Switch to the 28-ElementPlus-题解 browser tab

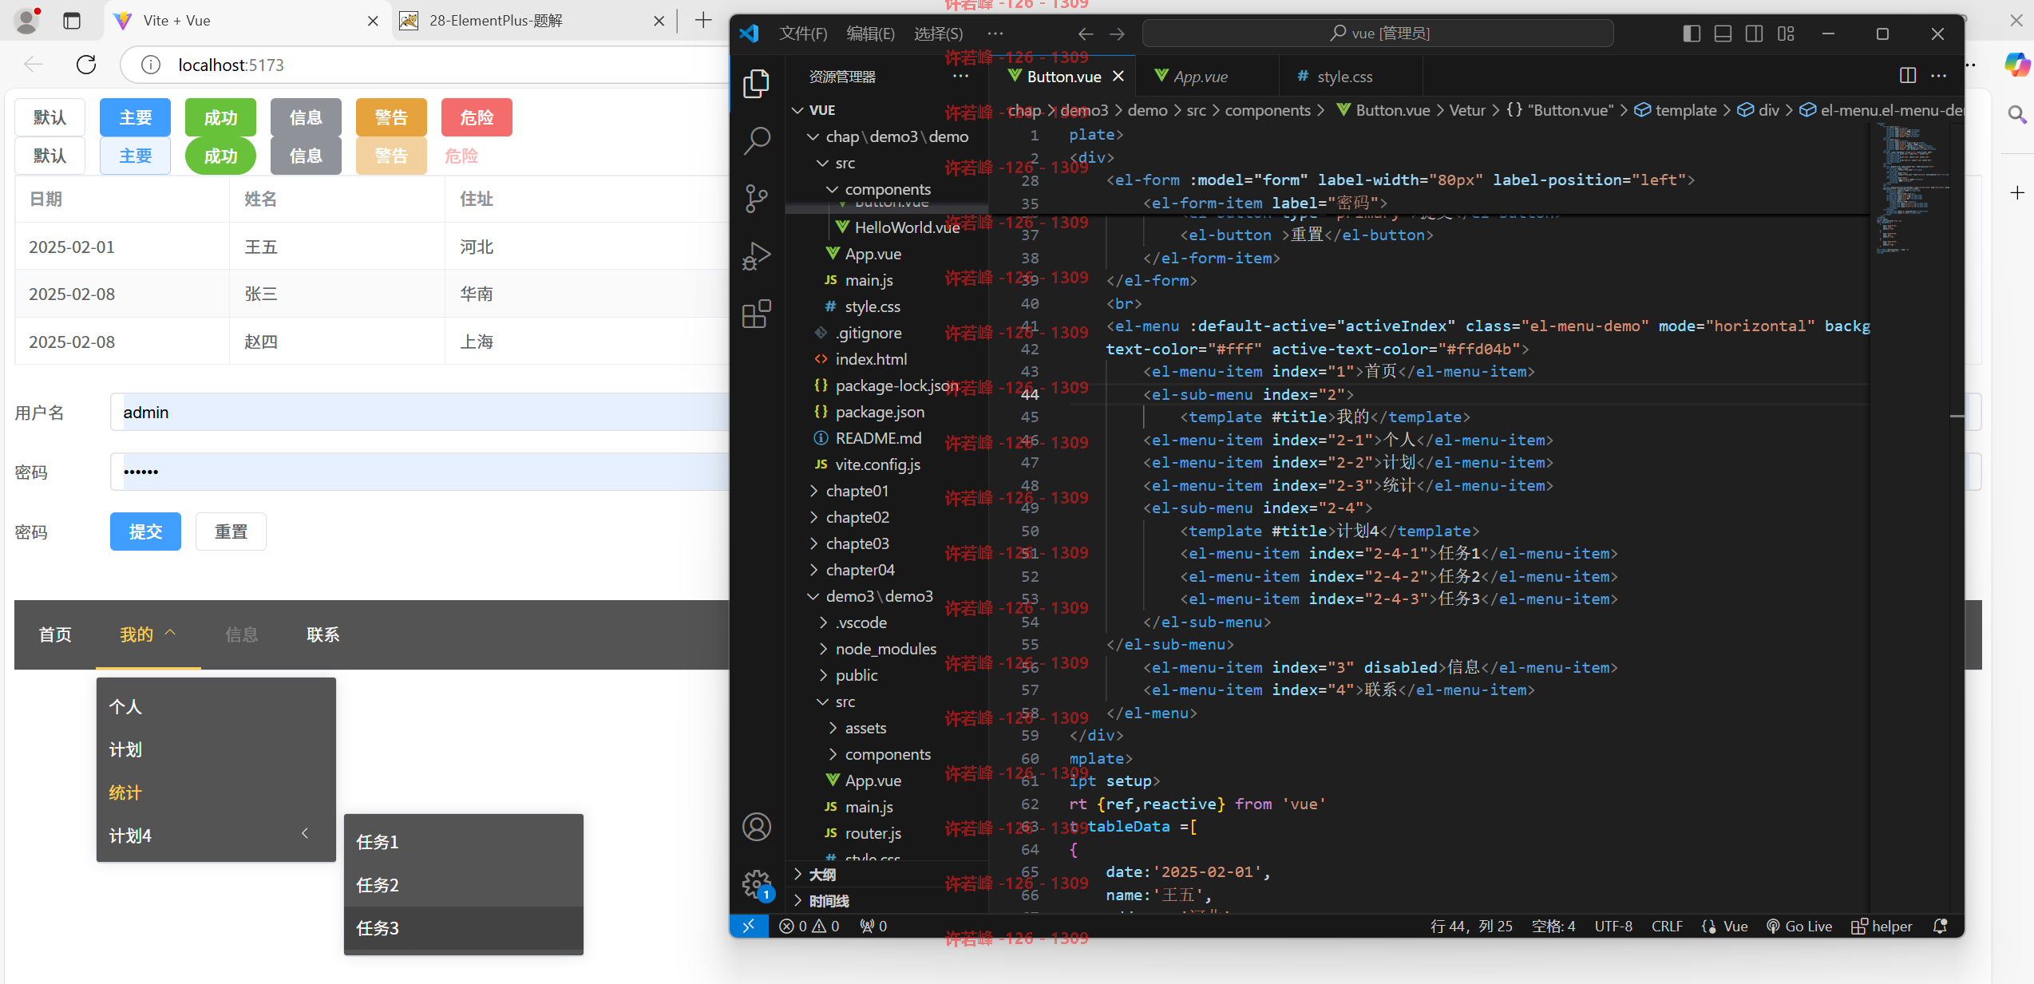pyautogui.click(x=532, y=21)
